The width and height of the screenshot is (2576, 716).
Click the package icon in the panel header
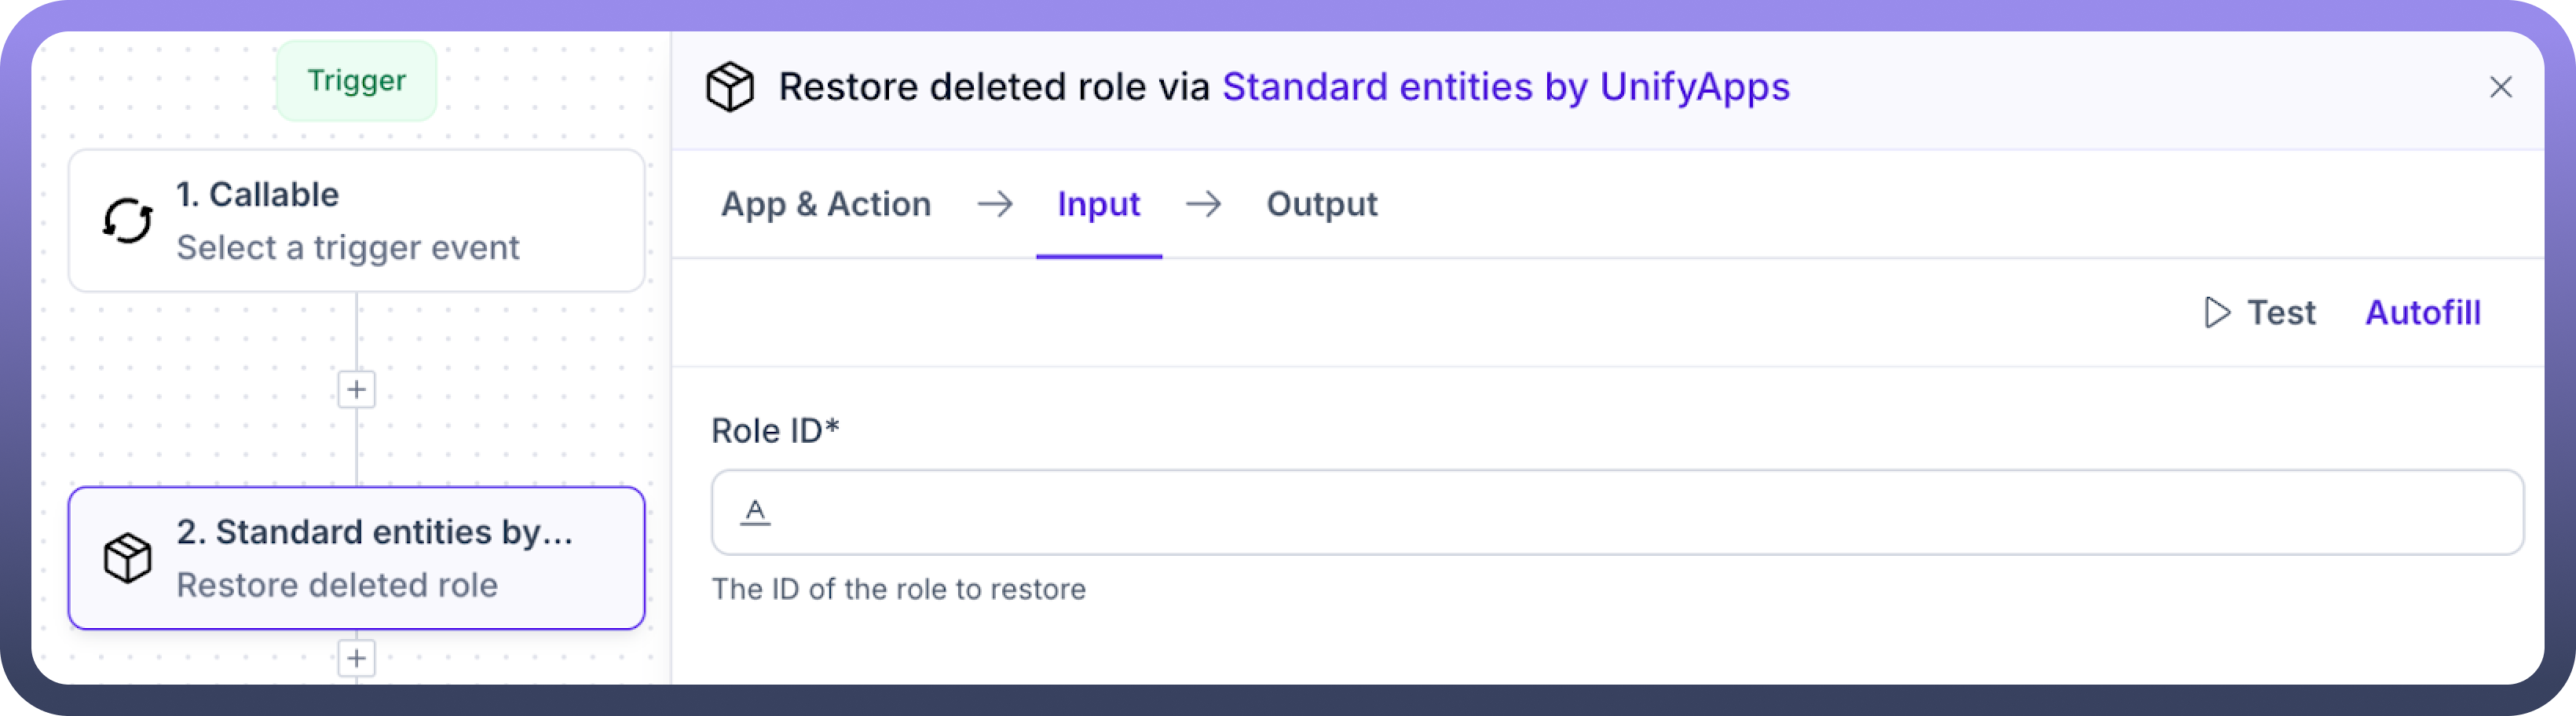pos(730,87)
